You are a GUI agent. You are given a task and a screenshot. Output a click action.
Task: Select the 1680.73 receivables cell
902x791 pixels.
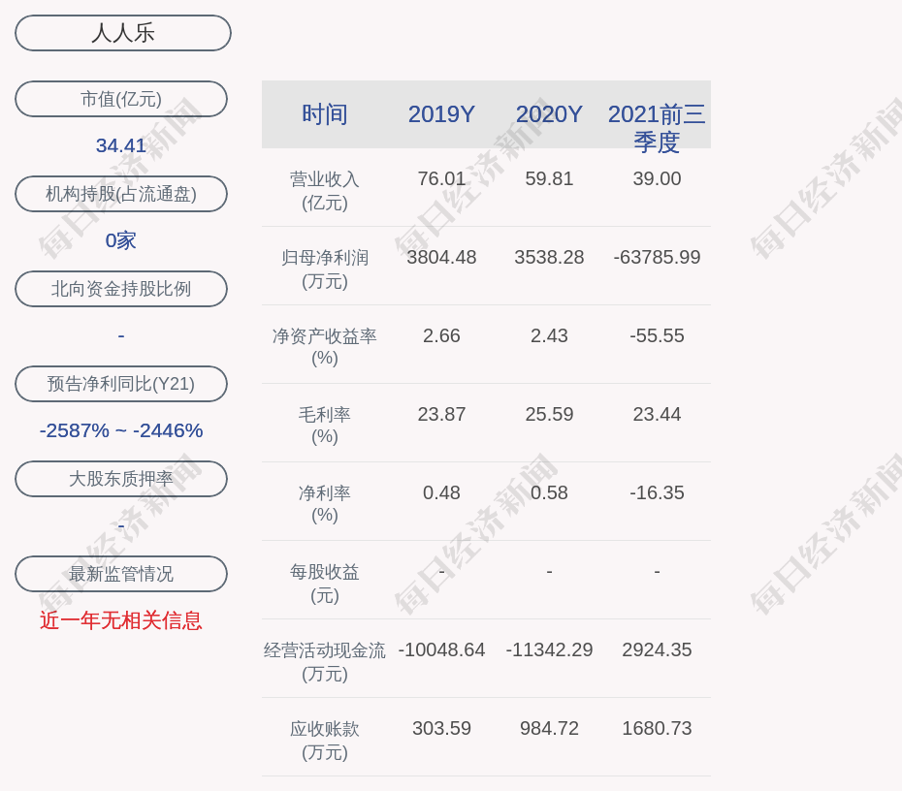coord(657,729)
